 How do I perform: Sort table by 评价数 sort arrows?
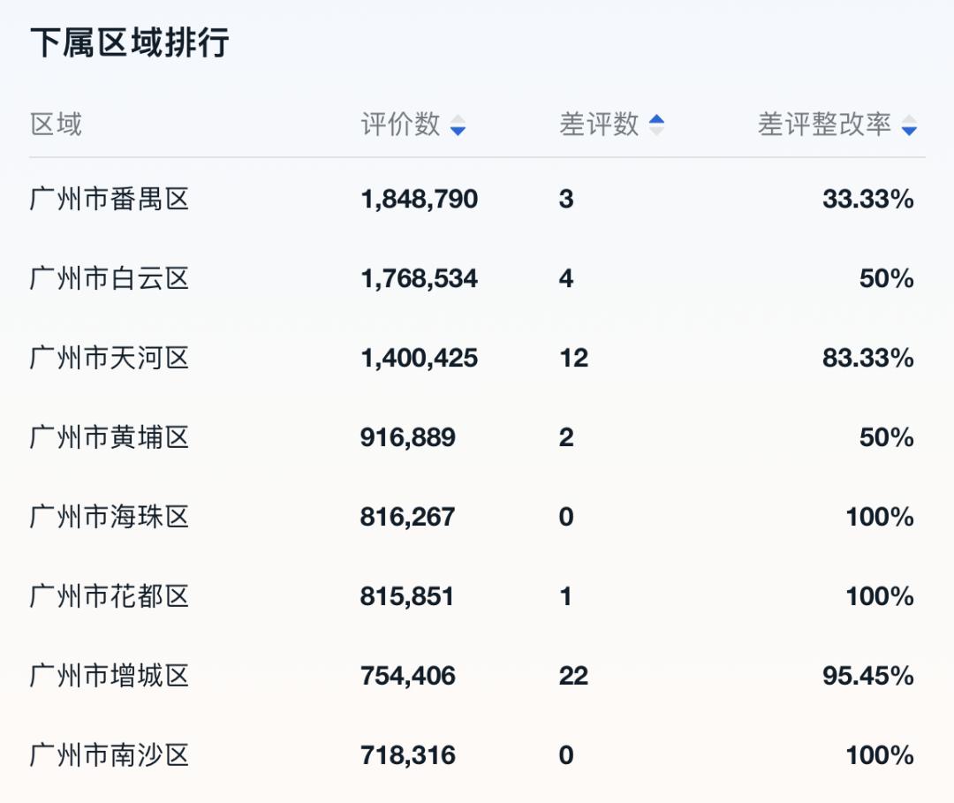pos(458,125)
